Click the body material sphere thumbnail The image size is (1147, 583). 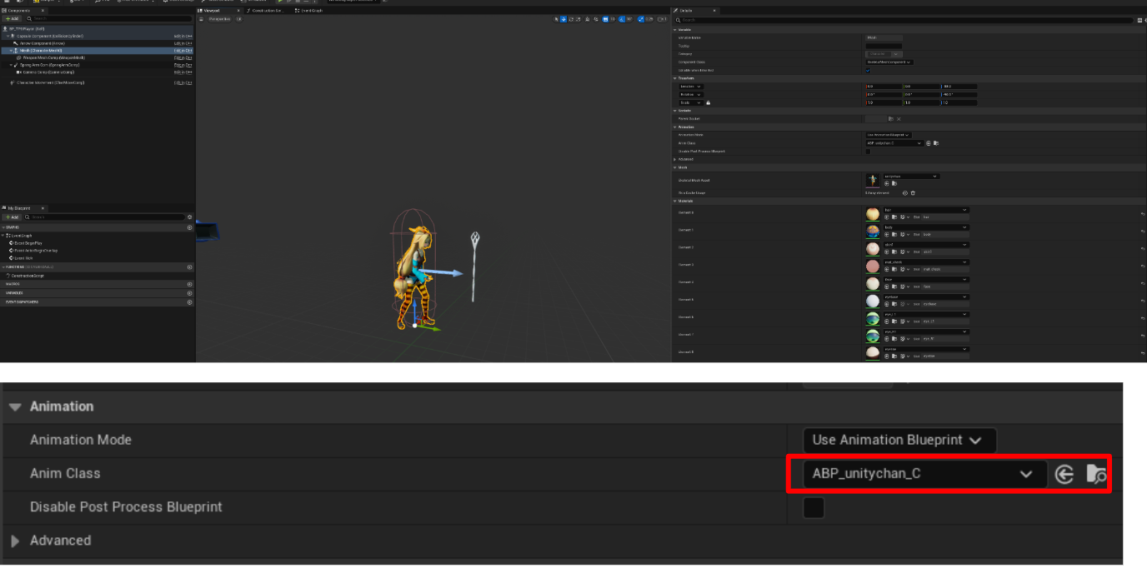(x=873, y=231)
